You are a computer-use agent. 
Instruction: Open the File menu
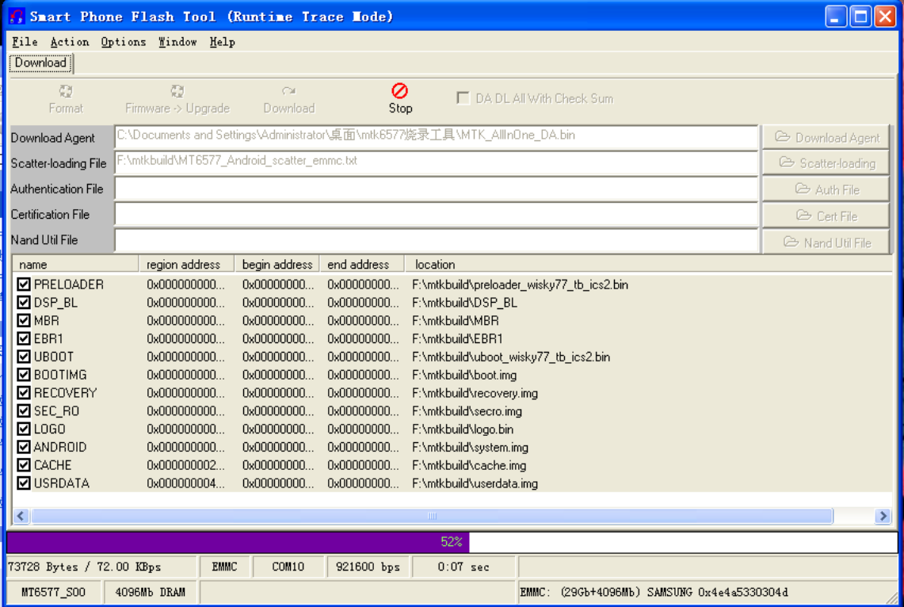click(x=25, y=41)
